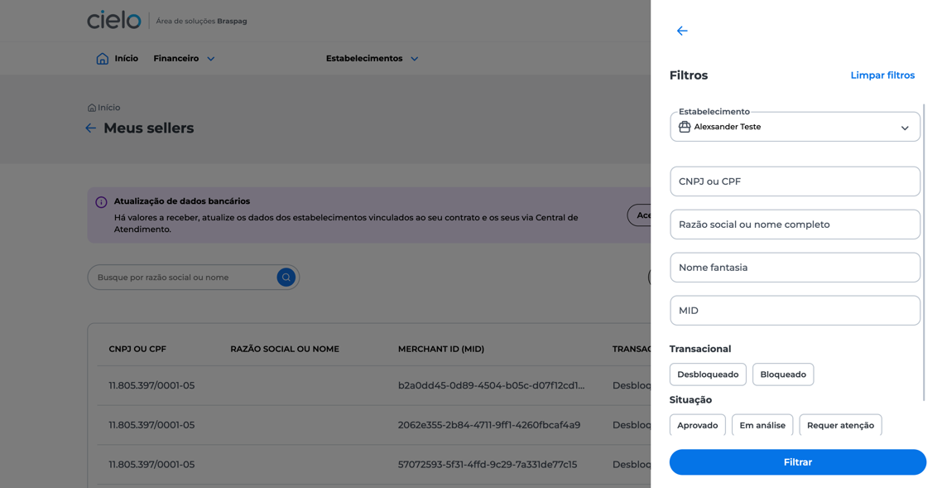This screenshot has height=488, width=942.
Task: Click the store icon in Estabelecimento field
Action: coord(685,127)
